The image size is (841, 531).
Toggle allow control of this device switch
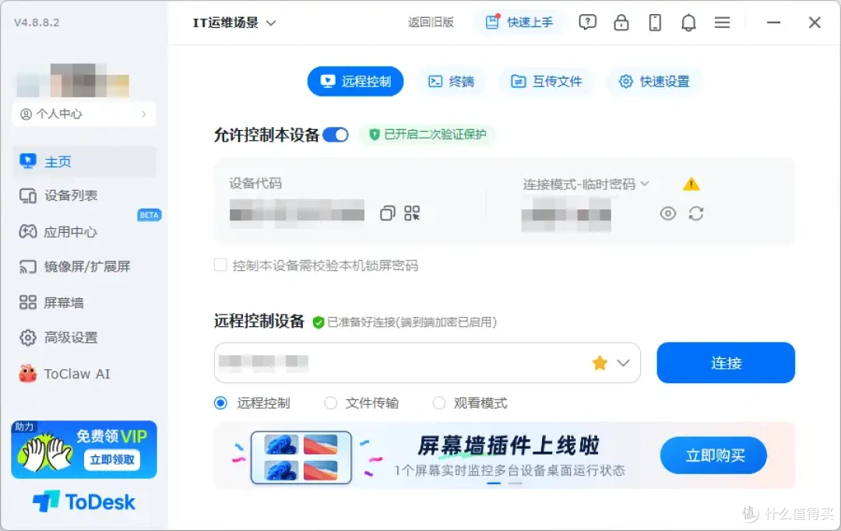(336, 135)
